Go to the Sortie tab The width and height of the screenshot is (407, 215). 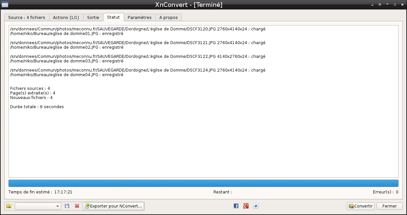pyautogui.click(x=93, y=17)
